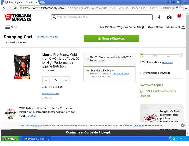
Task: Click the blue system tray arrow icon
Action: pos(170,139)
